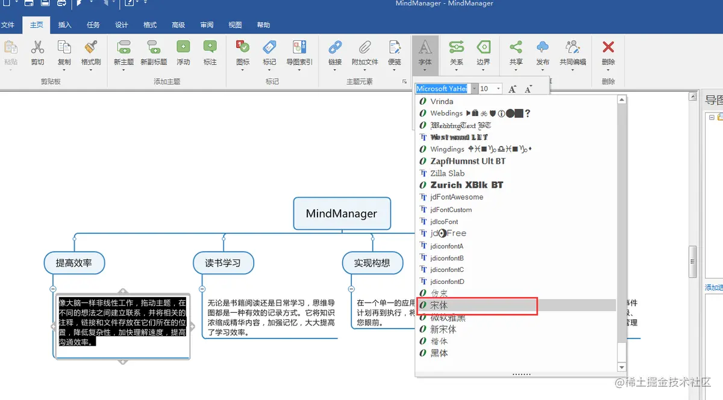723x400 pixels.
Task: Click the New Topic (新主题) icon
Action: click(x=124, y=48)
